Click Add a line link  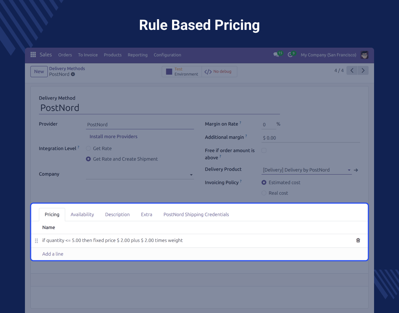(x=53, y=254)
